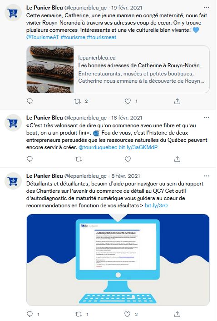Open more options on 16 févr. tweet
Image resolution: width=217 pixels, height=321 pixels.
[207, 118]
